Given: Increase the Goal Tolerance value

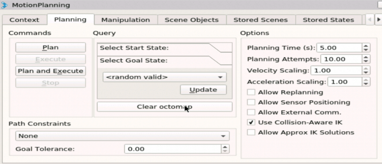Looking at the screenshot, I should tap(225, 147).
